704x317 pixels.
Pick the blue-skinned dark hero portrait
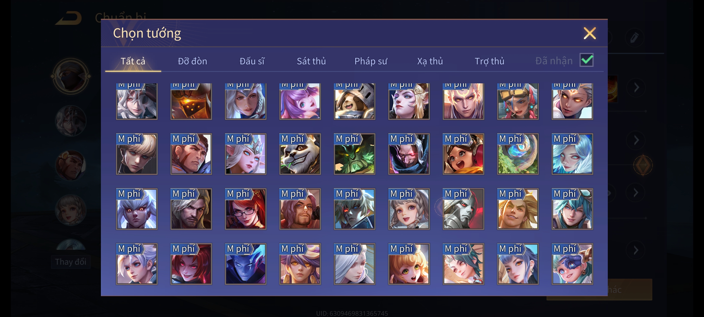[246, 264]
